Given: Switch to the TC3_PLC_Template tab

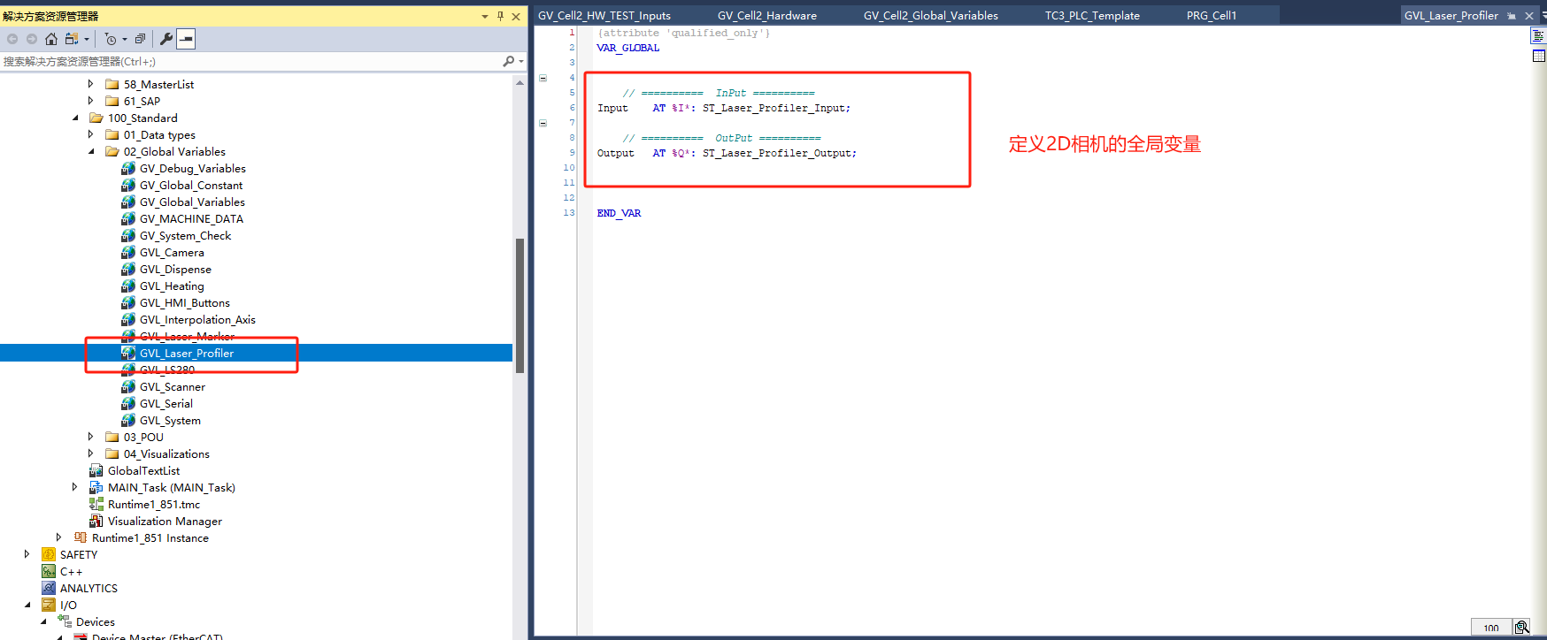Looking at the screenshot, I should point(1092,16).
